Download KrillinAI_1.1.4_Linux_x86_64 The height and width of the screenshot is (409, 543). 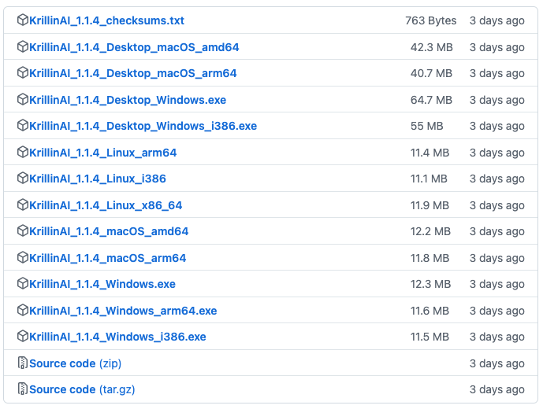coord(106,205)
